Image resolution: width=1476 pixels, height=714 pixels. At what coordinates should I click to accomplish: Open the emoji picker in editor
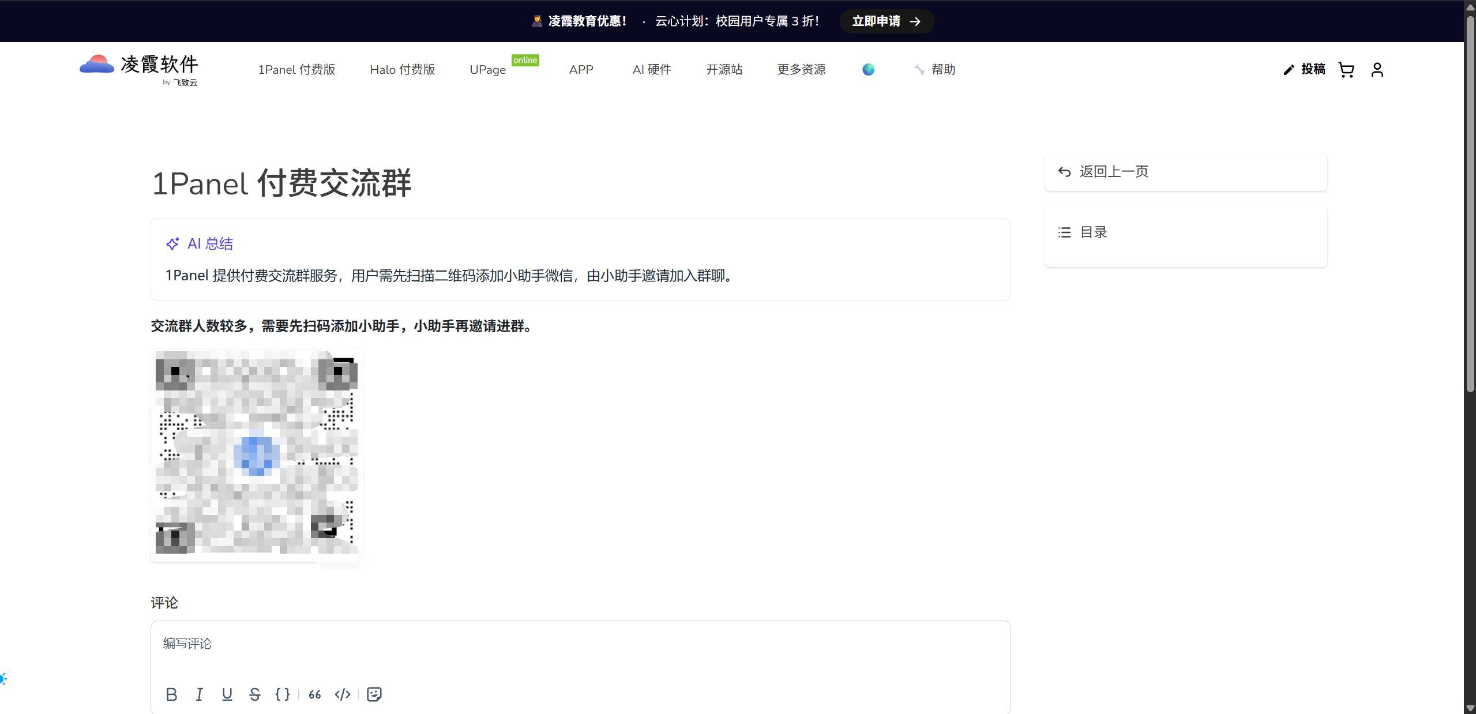click(x=374, y=694)
